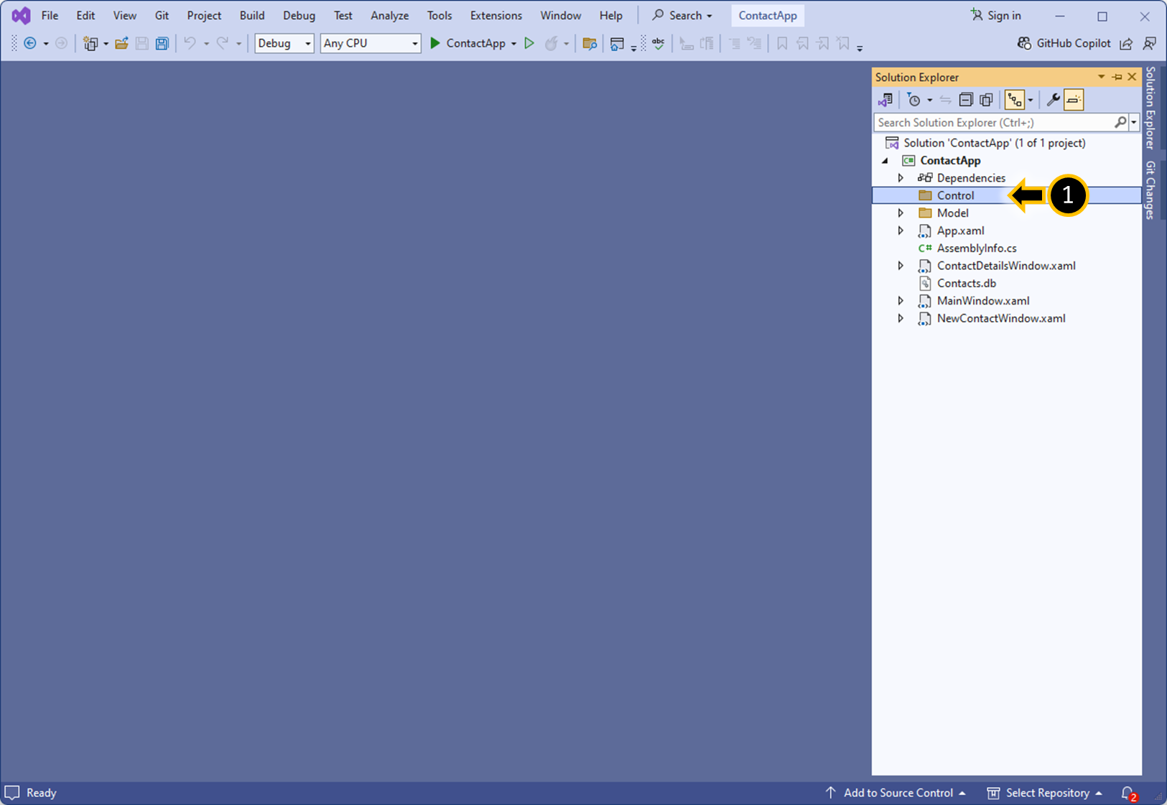The height and width of the screenshot is (805, 1167).
Task: Open the Extensions menu
Action: click(496, 15)
